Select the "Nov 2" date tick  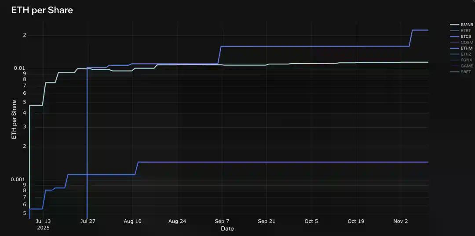click(x=401, y=222)
